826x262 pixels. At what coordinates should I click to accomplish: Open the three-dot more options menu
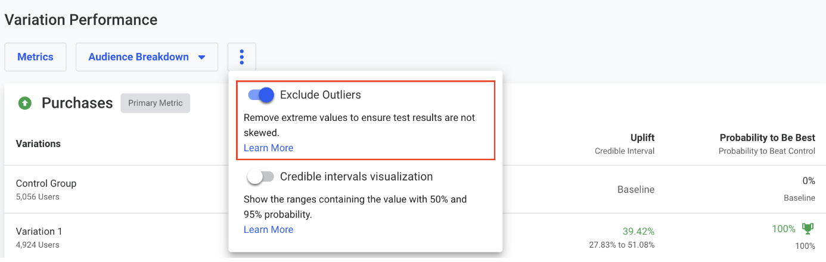[x=241, y=57]
